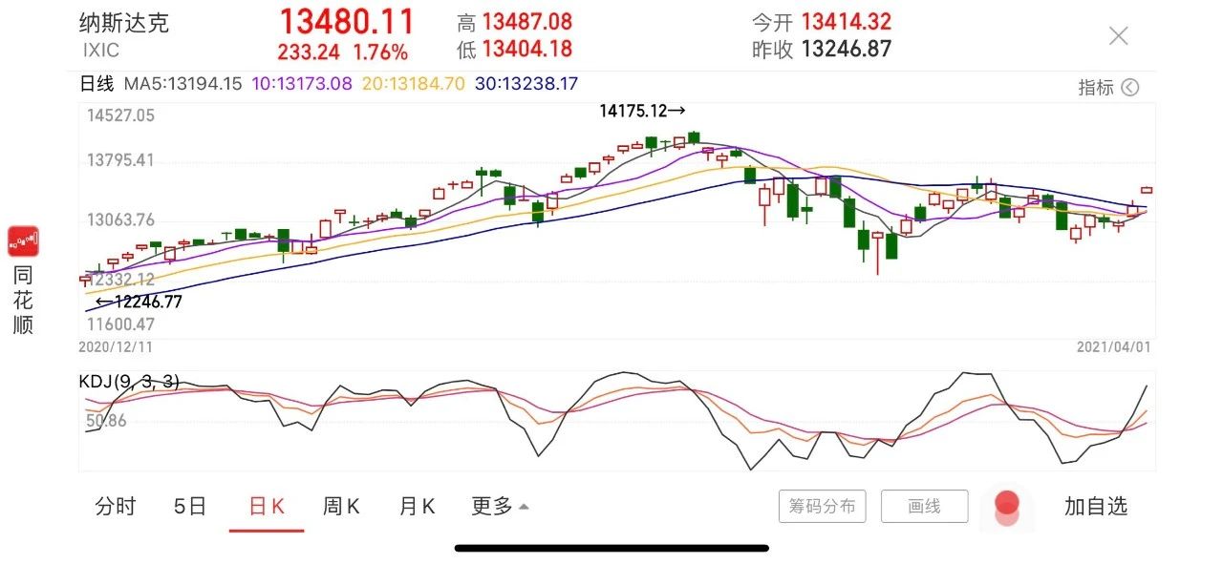Tap the end date 2021/04/01
This screenshot has width=1223, height=564.
(1113, 348)
